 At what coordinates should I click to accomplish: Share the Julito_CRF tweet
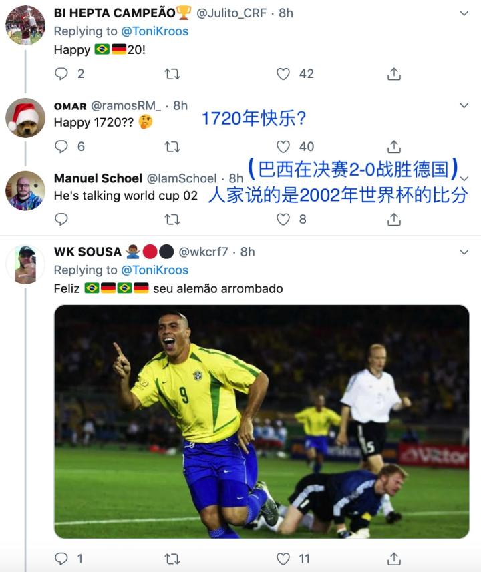coord(393,74)
